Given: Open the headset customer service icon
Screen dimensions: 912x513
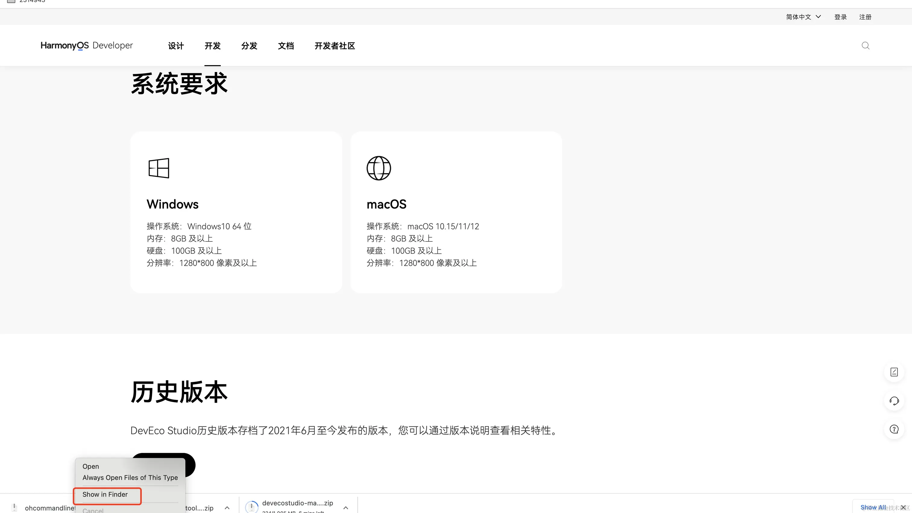Looking at the screenshot, I should [x=894, y=401].
